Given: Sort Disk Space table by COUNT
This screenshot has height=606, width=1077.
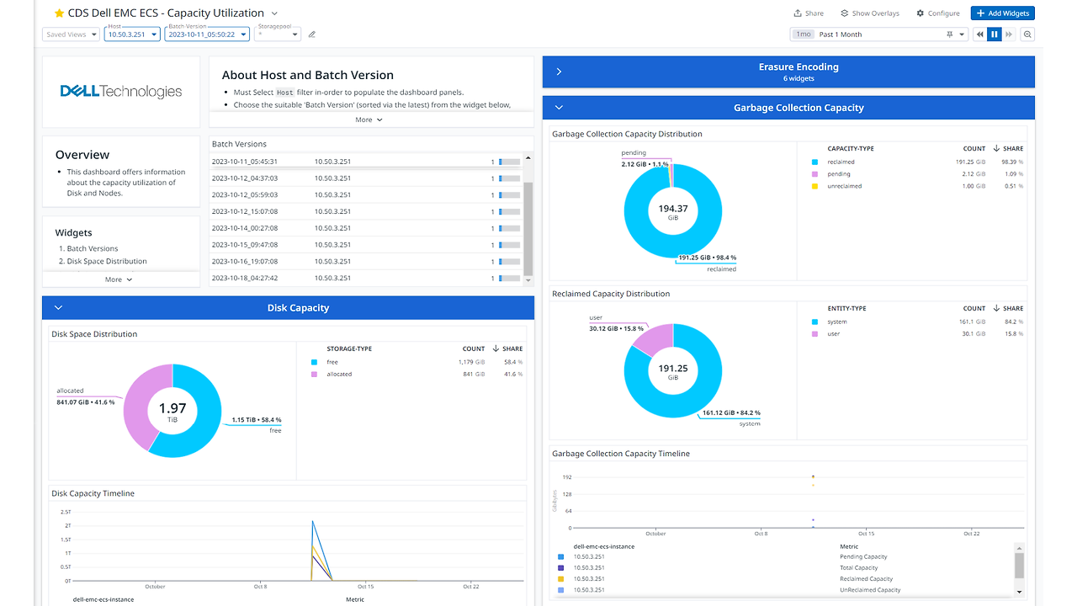Looking at the screenshot, I should [x=474, y=348].
